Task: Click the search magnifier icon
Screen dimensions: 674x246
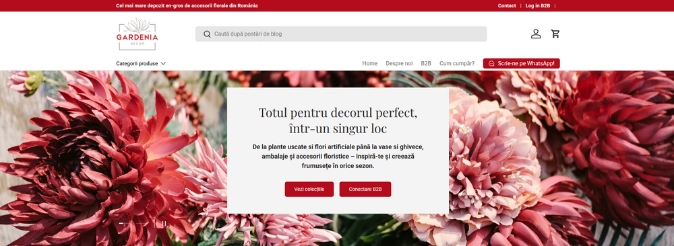Action: point(207,34)
